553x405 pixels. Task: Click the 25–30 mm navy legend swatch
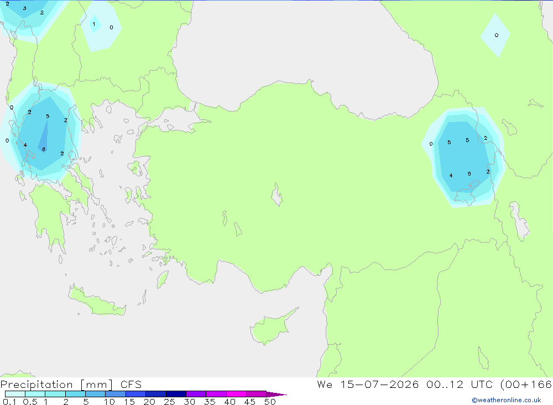[176, 394]
